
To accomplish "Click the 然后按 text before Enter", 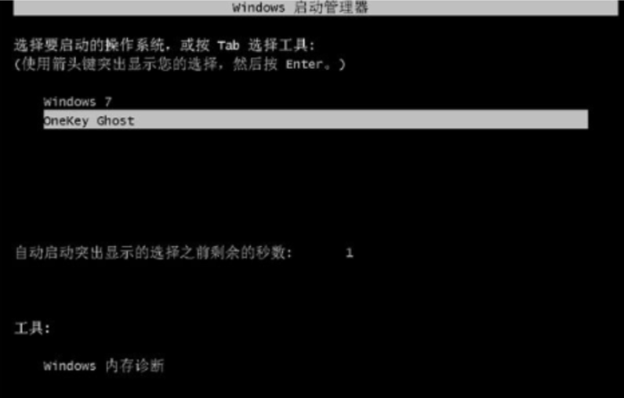I will coord(255,64).
